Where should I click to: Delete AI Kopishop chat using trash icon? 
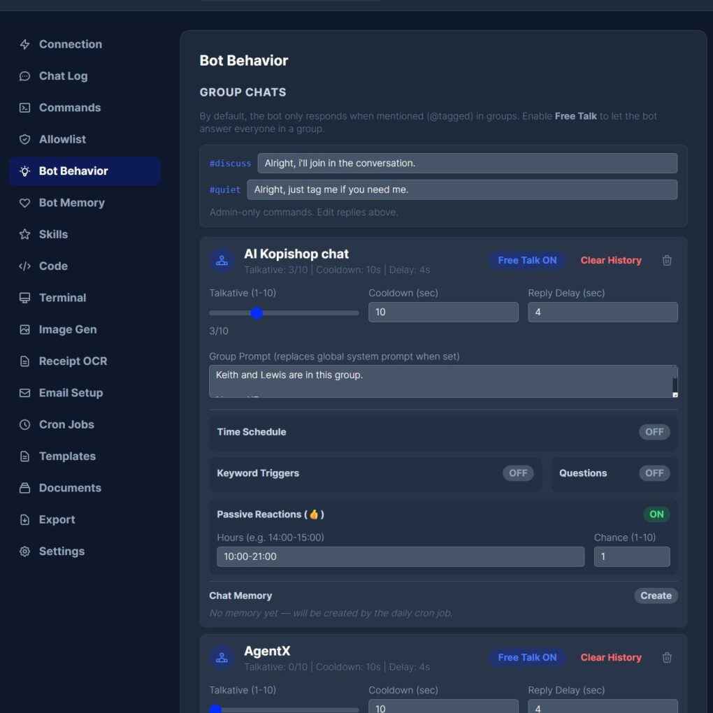pyautogui.click(x=667, y=261)
